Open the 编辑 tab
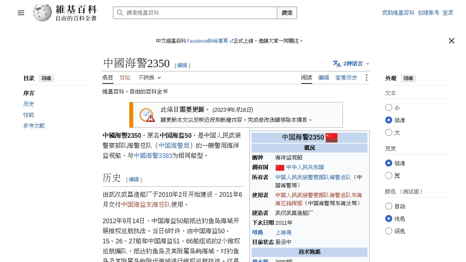This screenshot has width=466, height=262. click(x=324, y=78)
